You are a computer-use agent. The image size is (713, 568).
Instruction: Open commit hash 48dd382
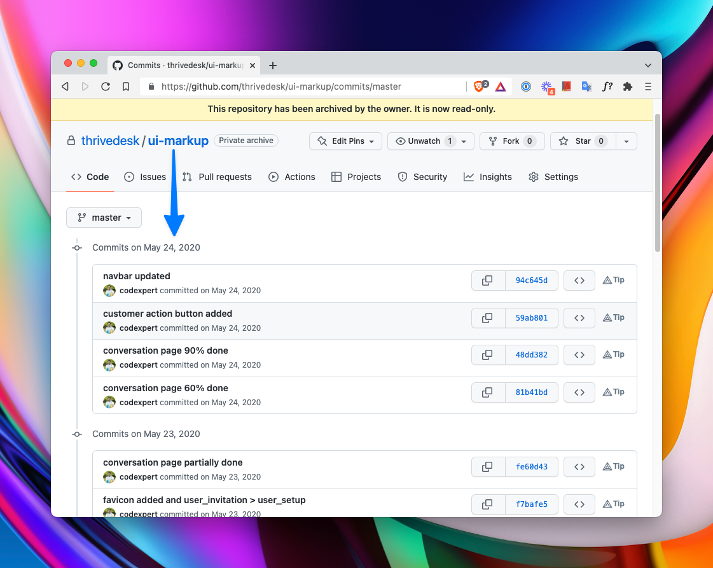point(532,355)
